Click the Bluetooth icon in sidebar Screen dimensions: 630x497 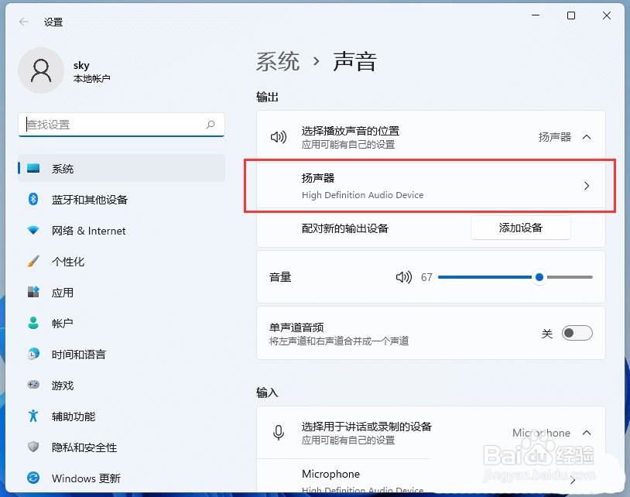pyautogui.click(x=33, y=199)
